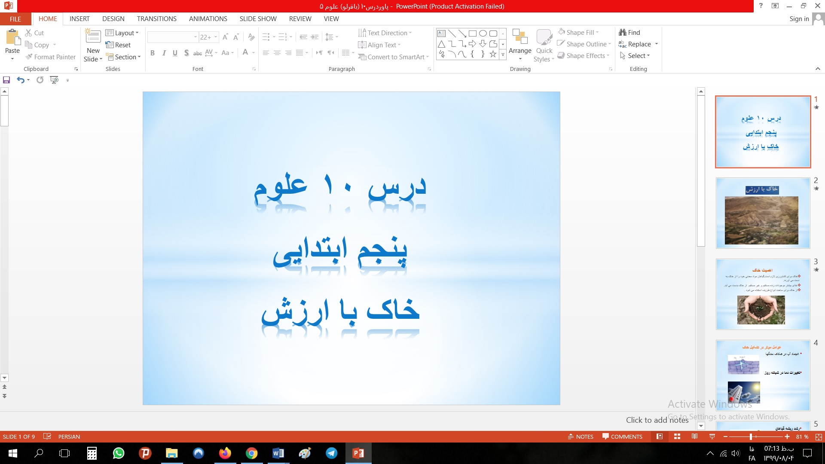
Task: Click the Undo arrow icon
Action: (20, 80)
